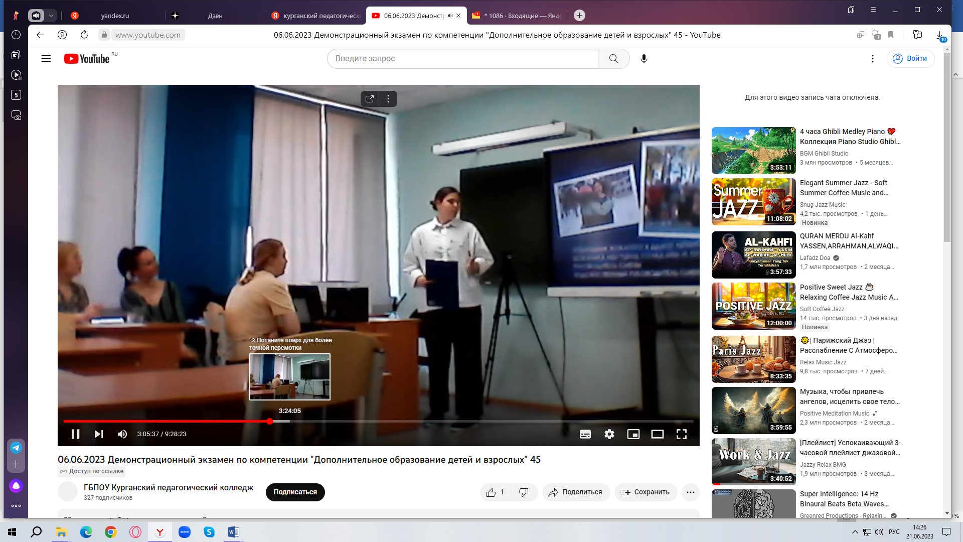Go to the YouTube home logo

click(87, 59)
